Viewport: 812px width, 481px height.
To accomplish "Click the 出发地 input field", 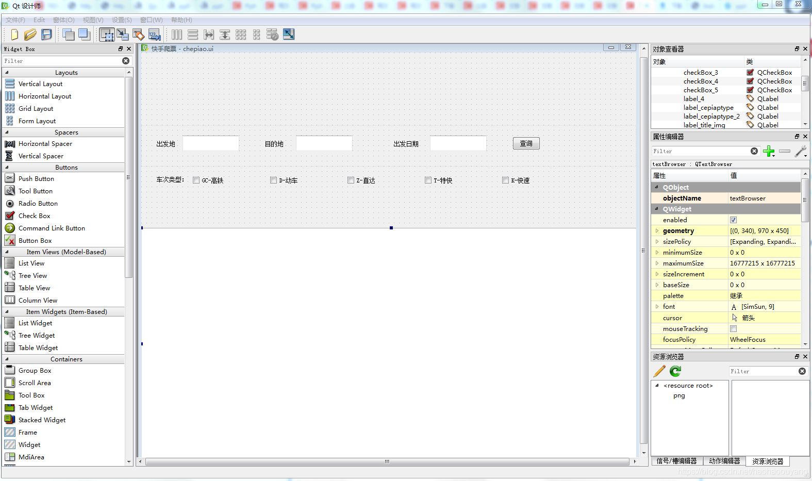I will coord(211,143).
